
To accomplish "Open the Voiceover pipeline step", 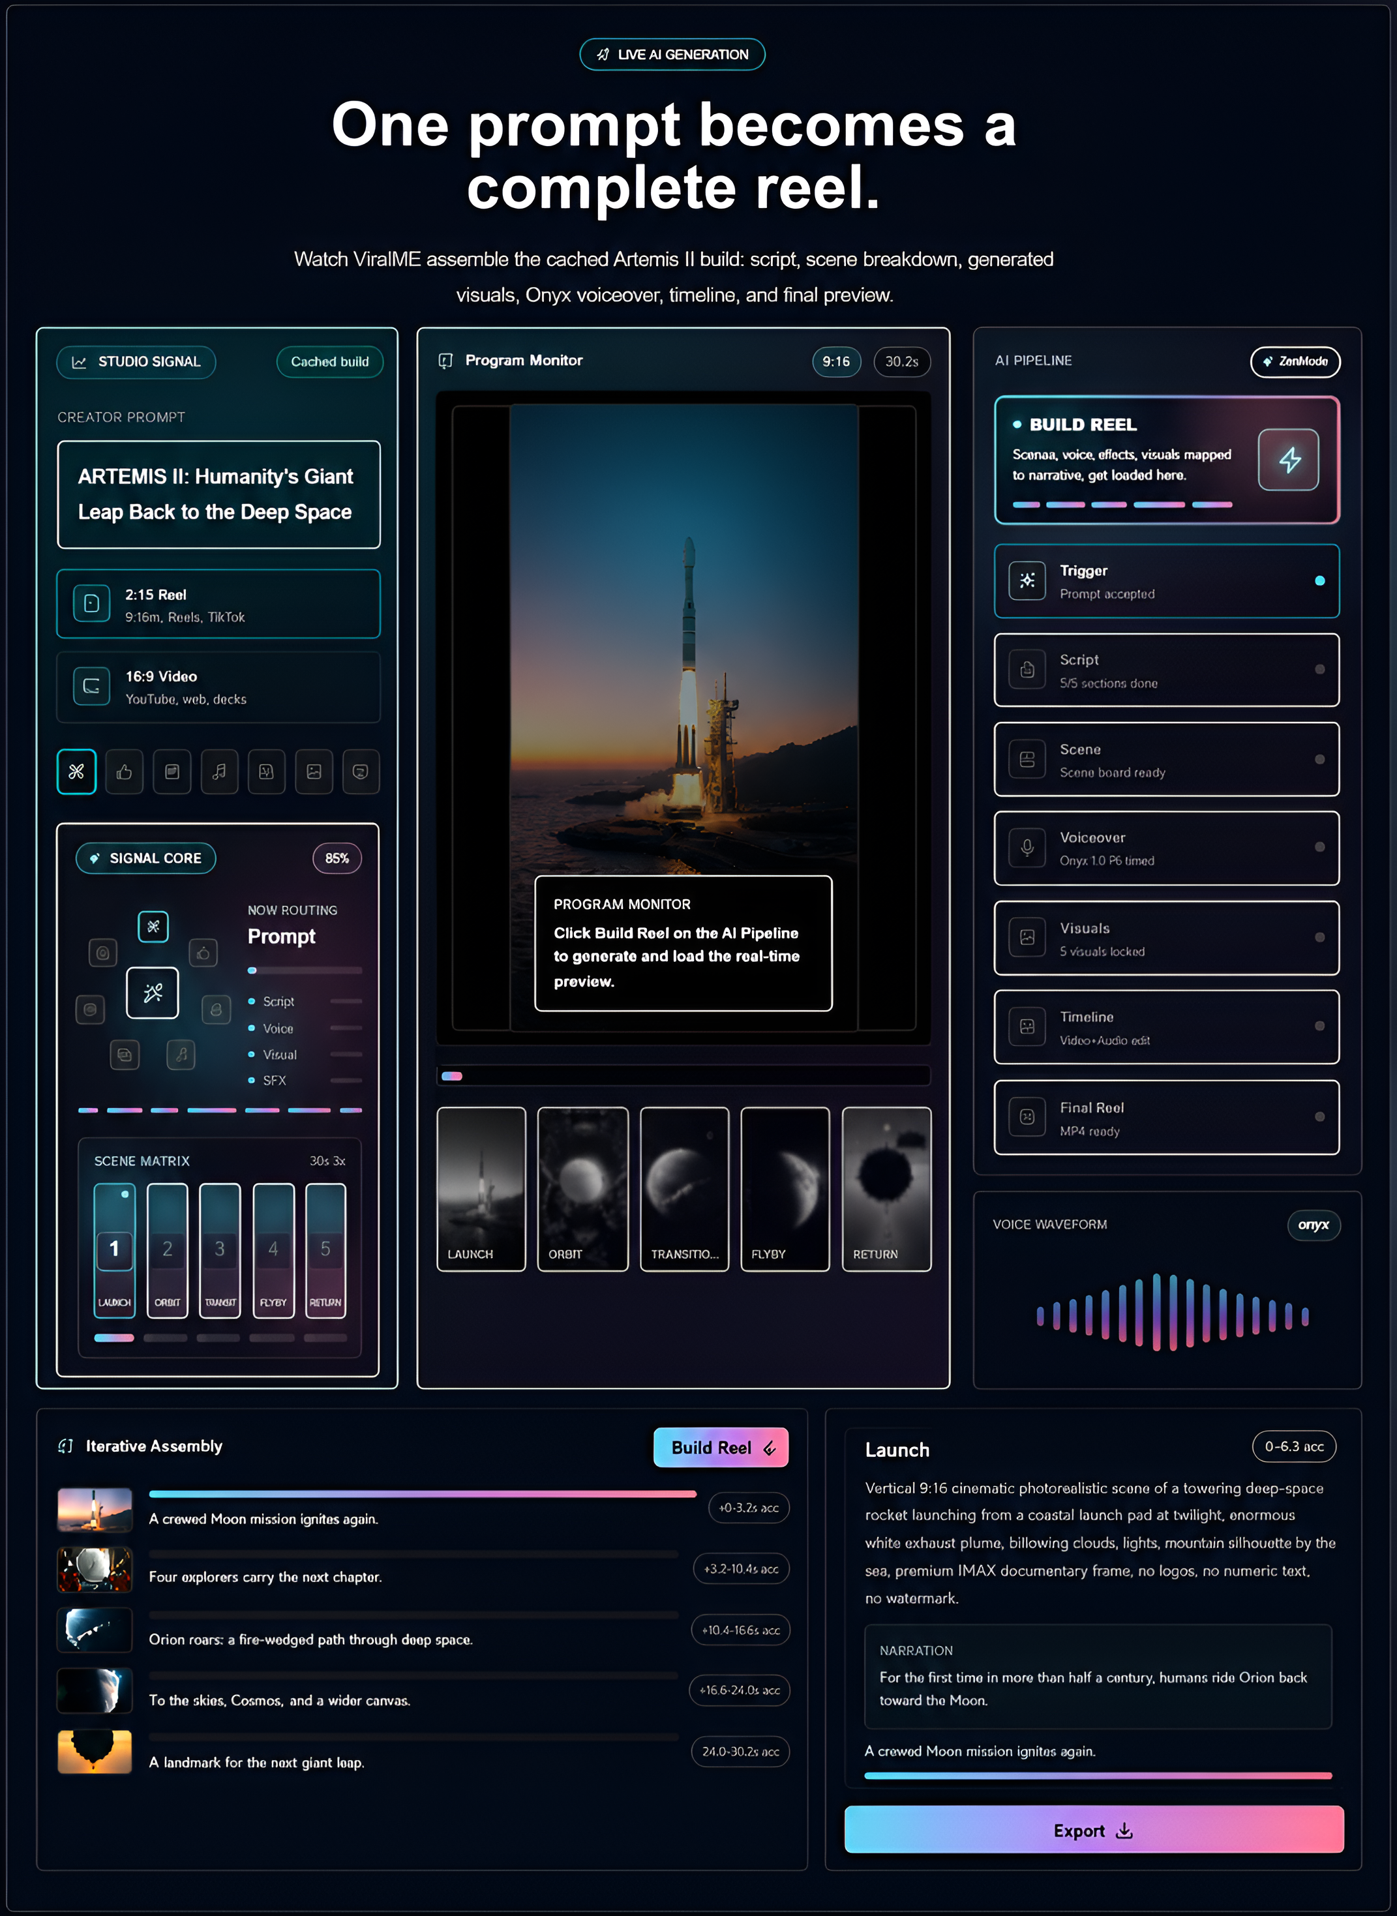I will point(1166,848).
